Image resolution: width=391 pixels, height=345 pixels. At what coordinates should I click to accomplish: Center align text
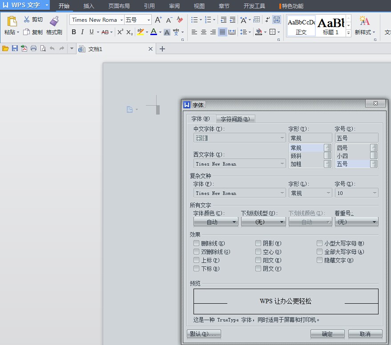coord(203,32)
